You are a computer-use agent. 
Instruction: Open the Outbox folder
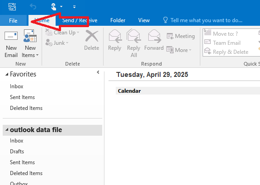point(19,183)
